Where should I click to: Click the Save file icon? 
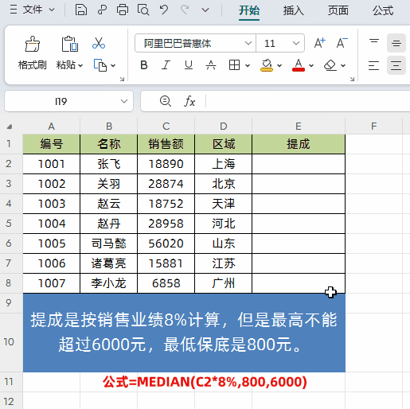[x=81, y=10]
